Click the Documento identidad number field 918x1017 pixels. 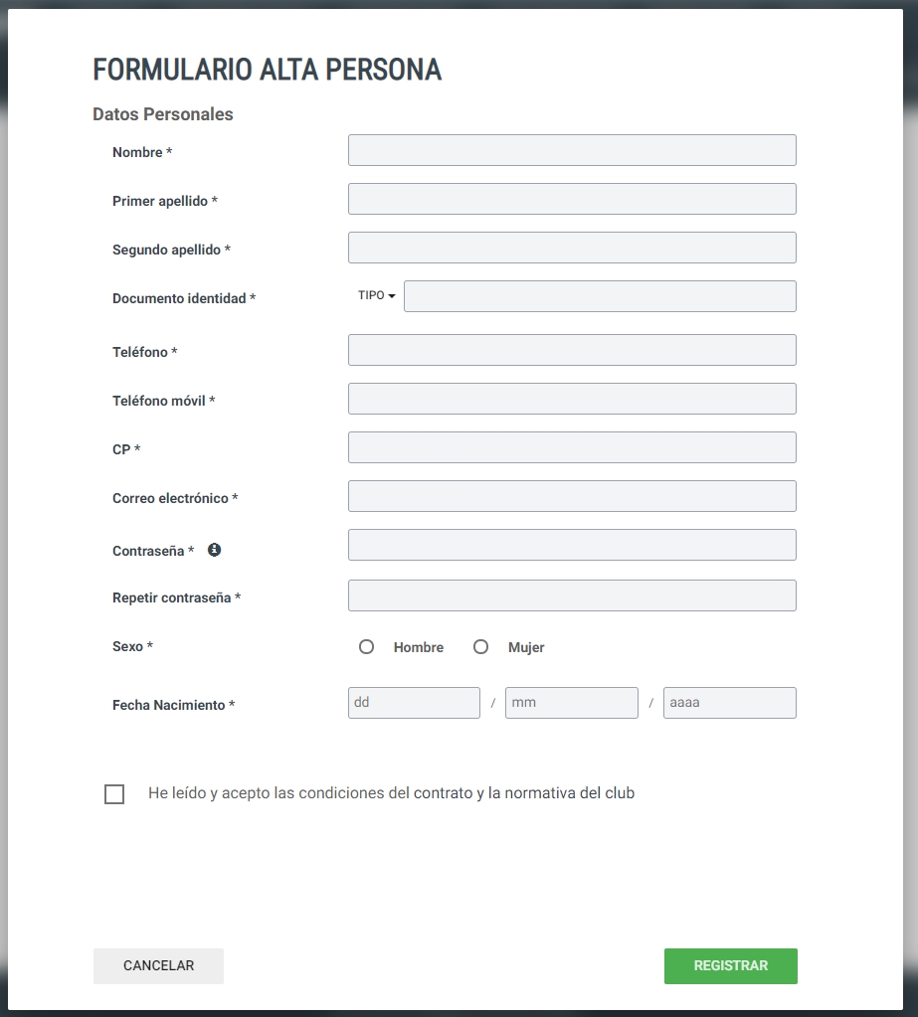(x=600, y=296)
